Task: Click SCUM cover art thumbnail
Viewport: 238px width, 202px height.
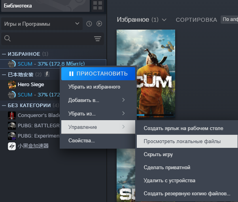Action: 146,74
